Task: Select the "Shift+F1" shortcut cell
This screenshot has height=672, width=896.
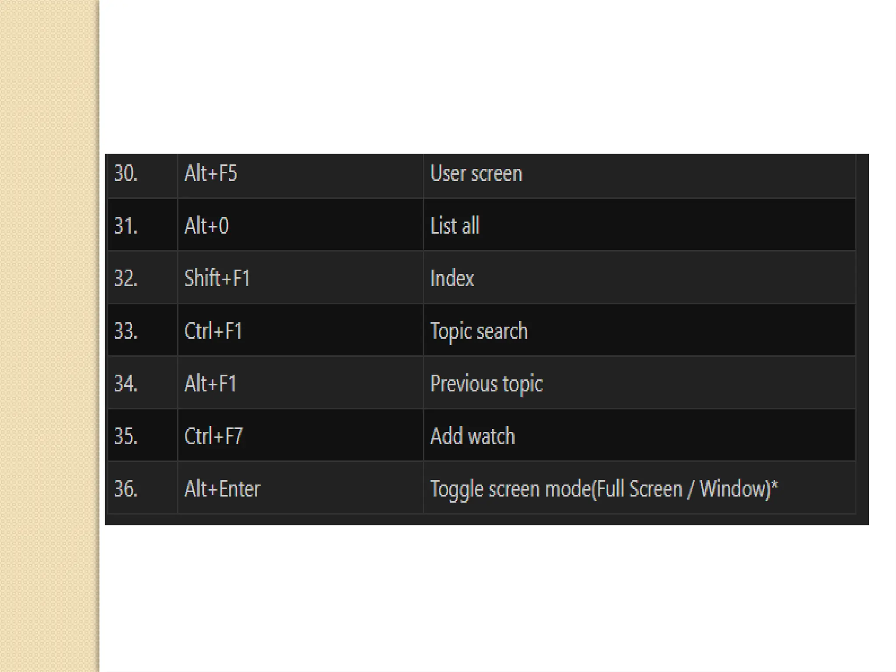Action: coord(217,278)
